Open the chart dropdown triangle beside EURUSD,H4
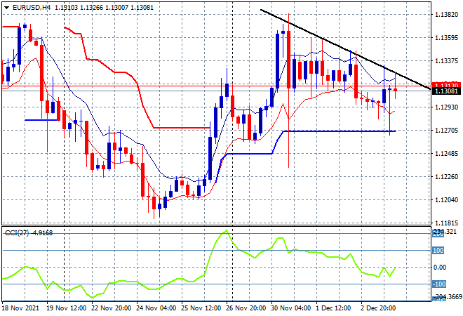 tap(6, 8)
